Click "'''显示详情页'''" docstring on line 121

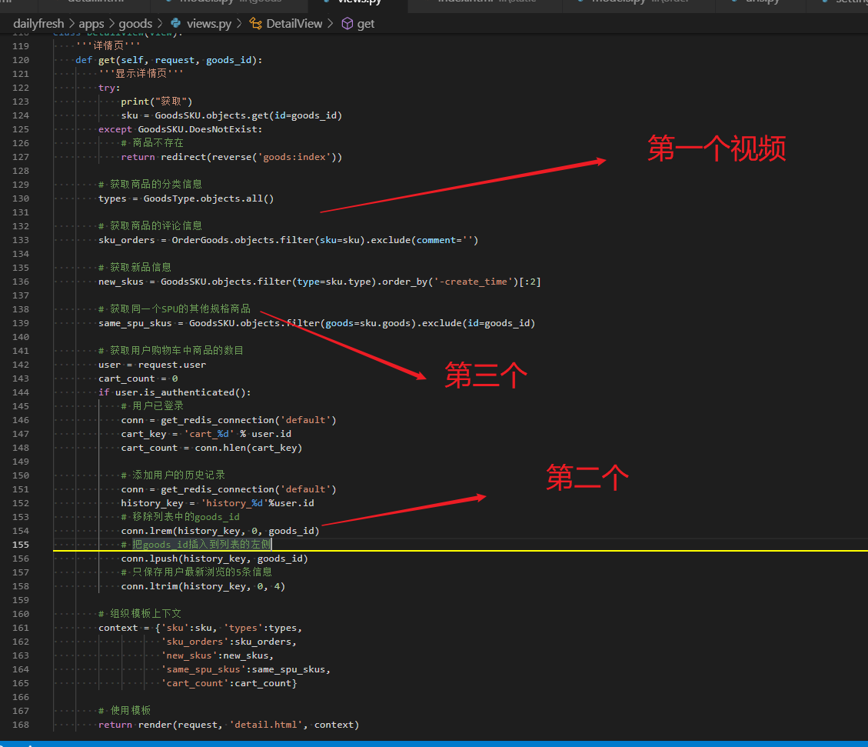tap(141, 74)
